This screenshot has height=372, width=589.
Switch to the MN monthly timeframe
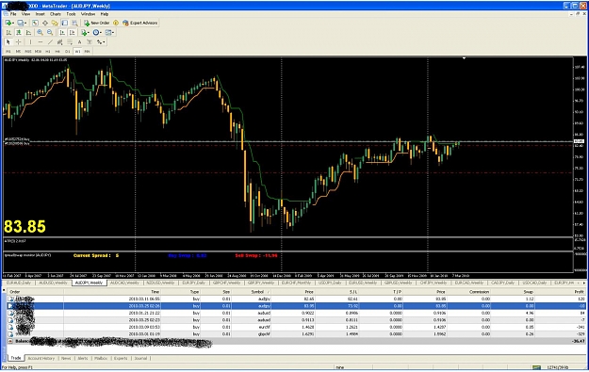(87, 52)
